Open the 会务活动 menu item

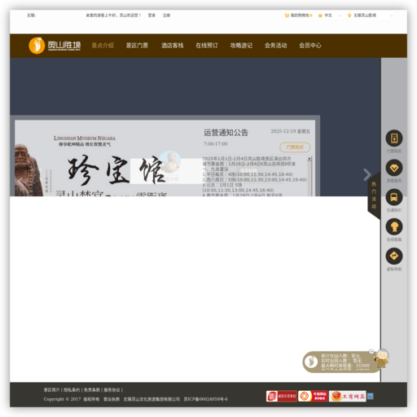[275, 46]
